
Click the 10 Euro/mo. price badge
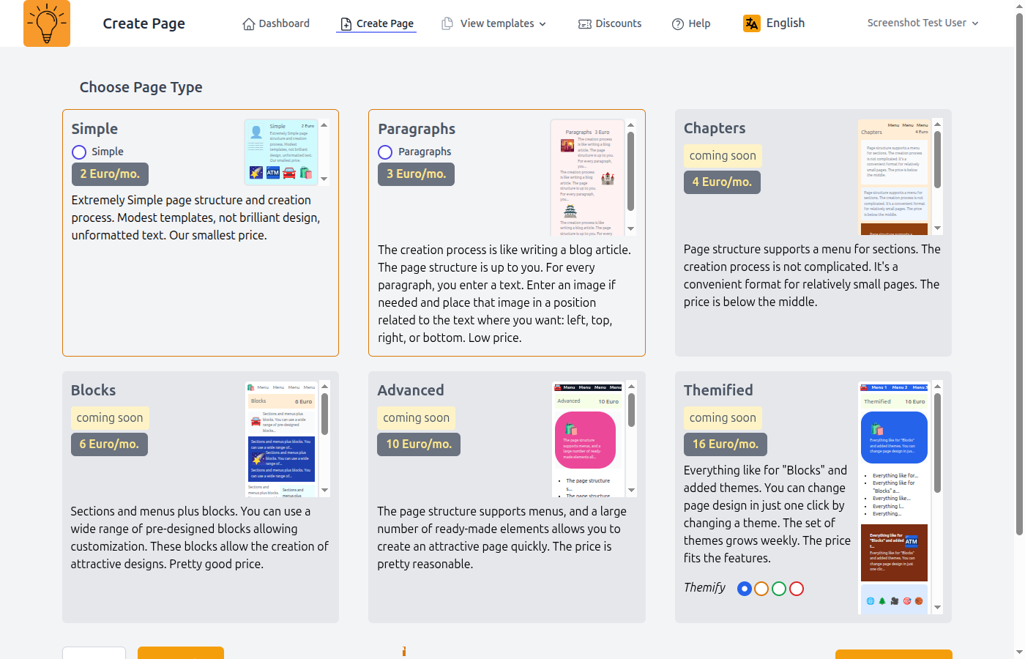[x=419, y=444]
